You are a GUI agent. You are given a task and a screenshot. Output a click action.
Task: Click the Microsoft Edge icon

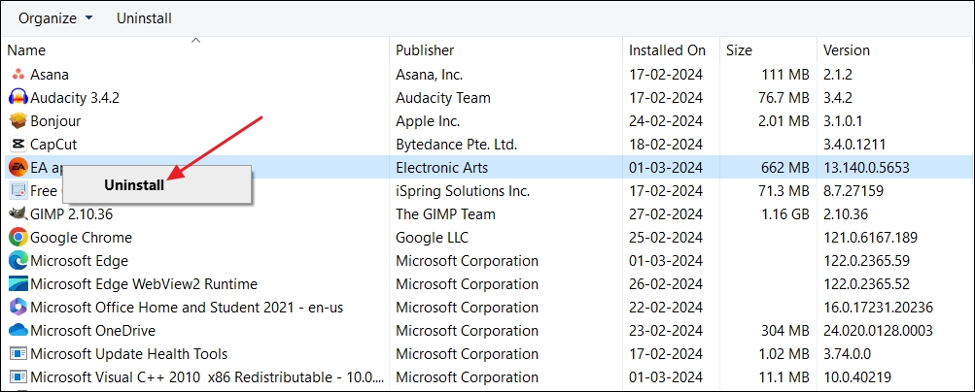click(18, 260)
